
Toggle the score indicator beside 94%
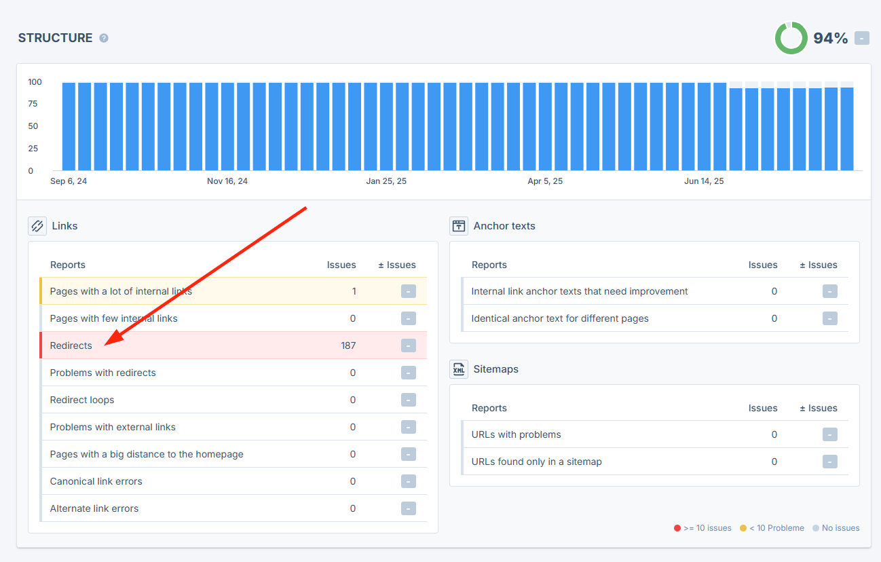coord(861,38)
